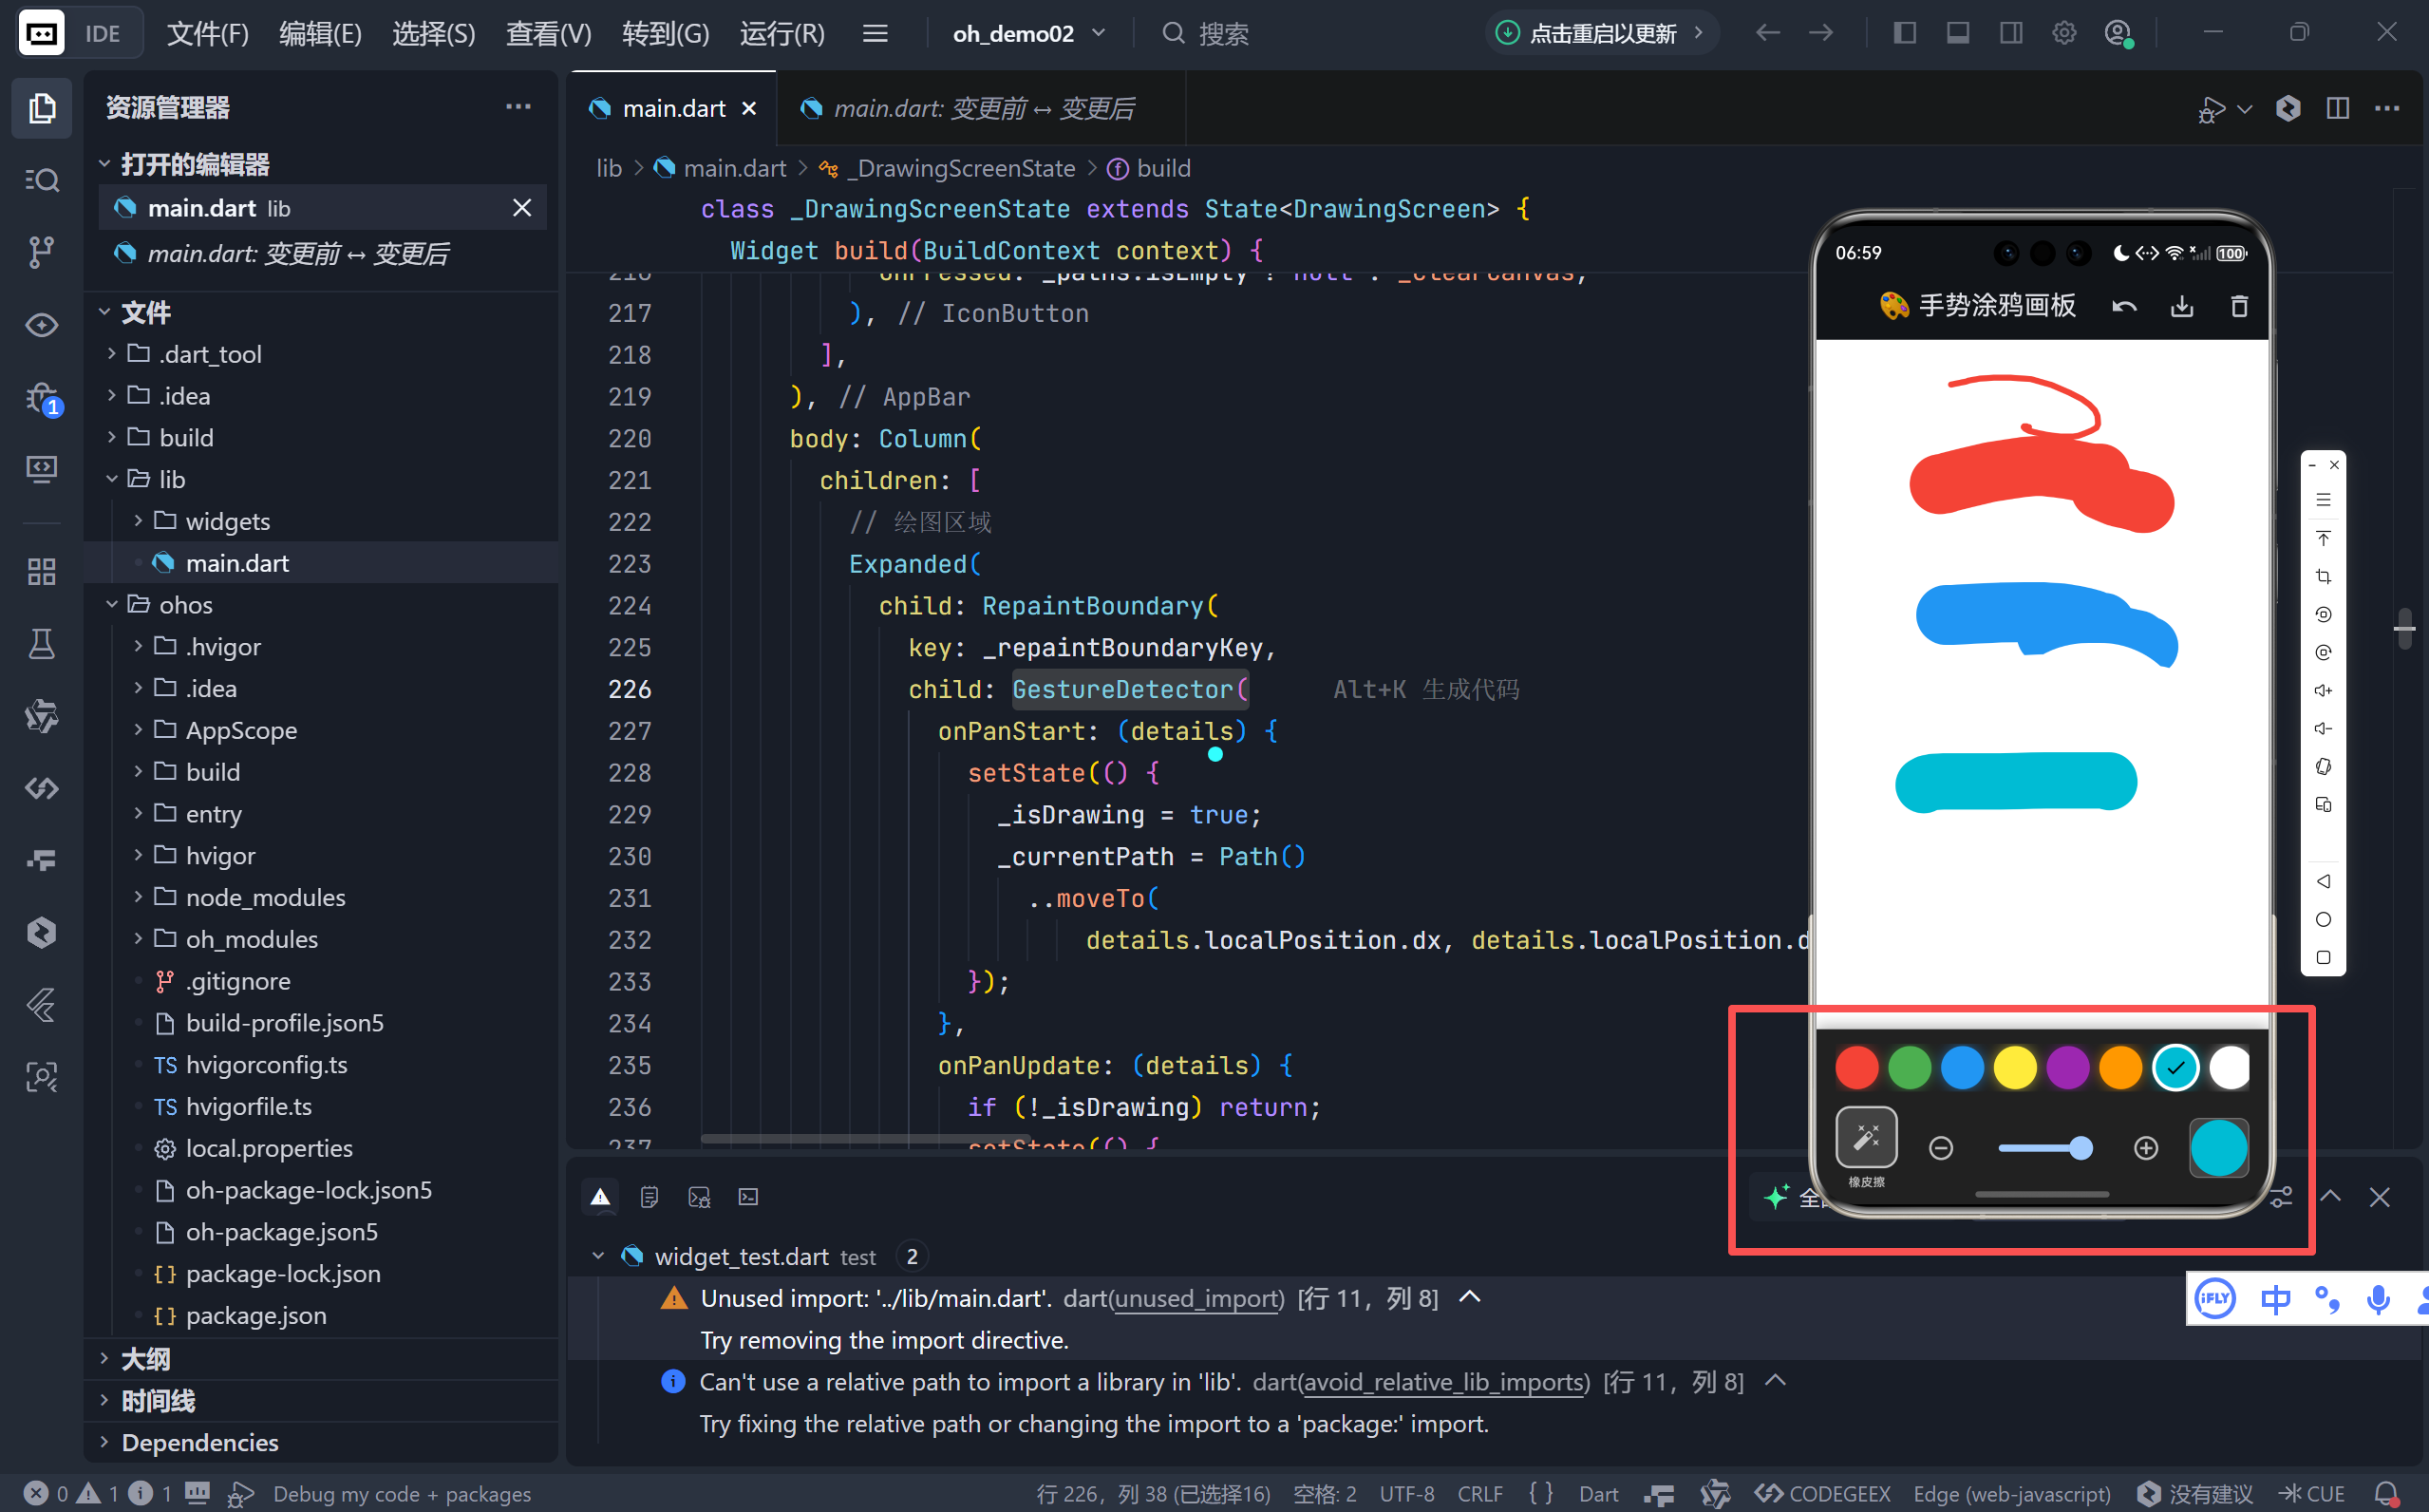This screenshot has width=2429, height=1512.
Task: Toggle the primary sidebar layout icon
Action: pyautogui.click(x=1904, y=33)
